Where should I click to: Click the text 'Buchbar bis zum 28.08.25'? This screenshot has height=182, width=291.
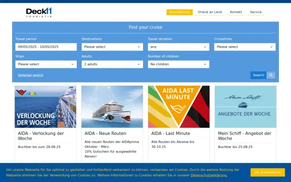(x=39, y=147)
